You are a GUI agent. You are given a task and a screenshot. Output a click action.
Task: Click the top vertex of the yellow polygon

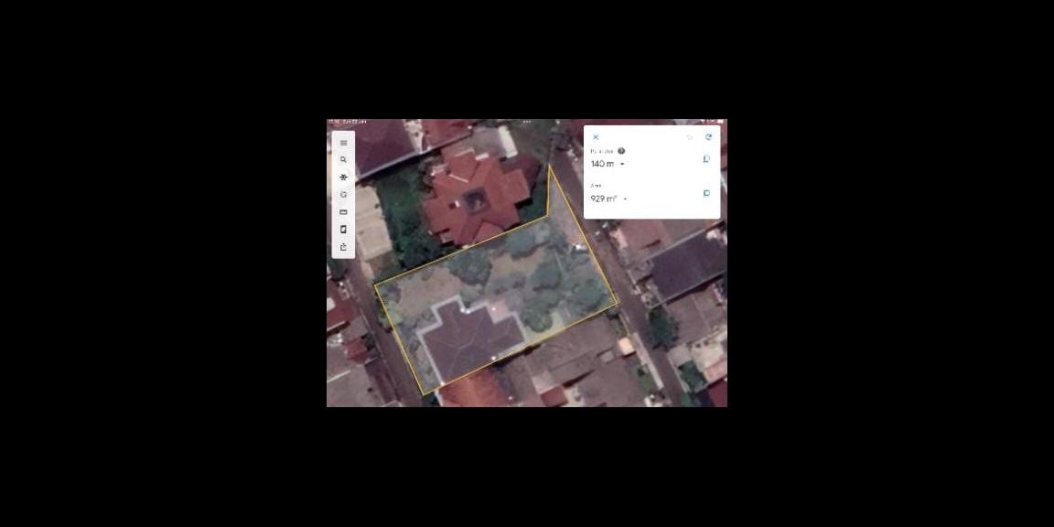550,166
